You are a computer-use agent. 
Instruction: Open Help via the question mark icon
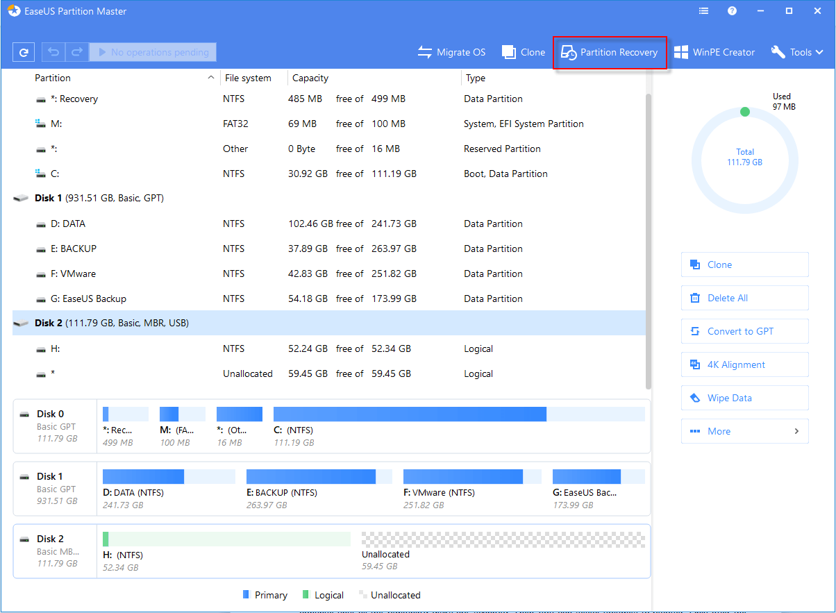[732, 11]
